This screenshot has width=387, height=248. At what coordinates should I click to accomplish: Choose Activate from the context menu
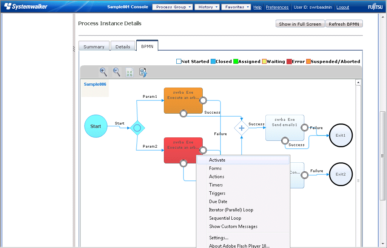click(x=217, y=160)
